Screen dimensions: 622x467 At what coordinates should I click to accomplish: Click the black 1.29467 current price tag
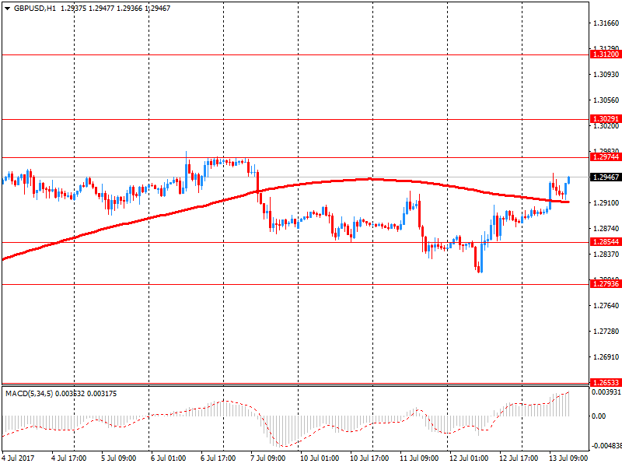click(606, 177)
